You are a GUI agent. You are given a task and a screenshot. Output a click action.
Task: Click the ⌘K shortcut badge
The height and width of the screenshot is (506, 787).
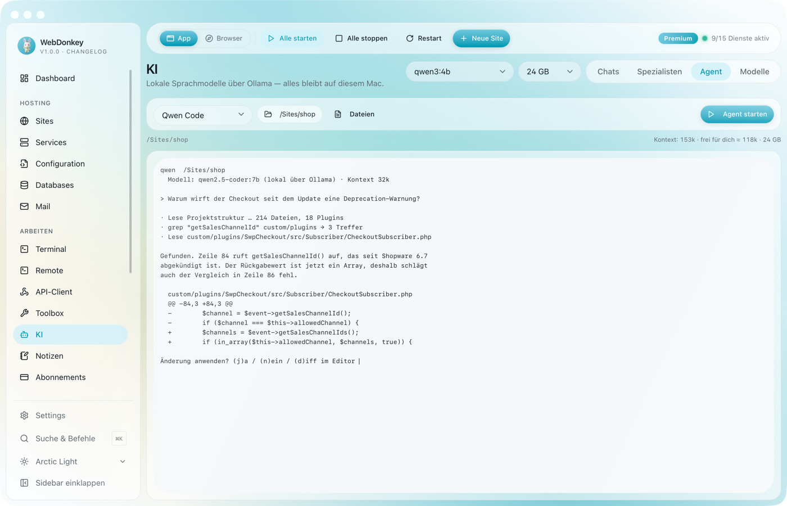[119, 439]
